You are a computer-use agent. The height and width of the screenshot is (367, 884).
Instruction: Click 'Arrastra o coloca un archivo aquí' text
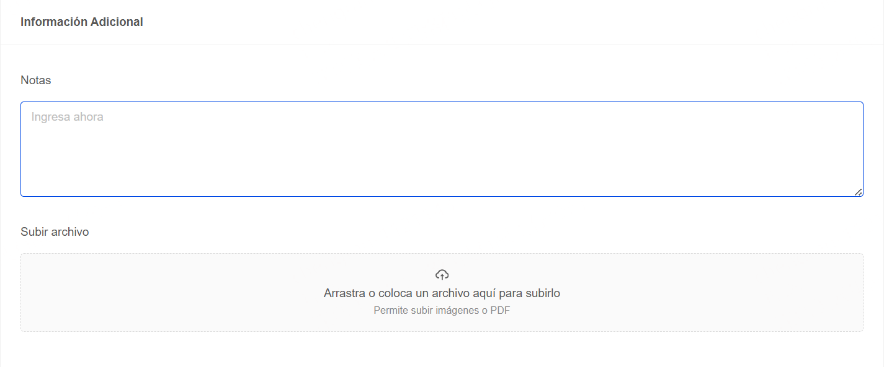[x=406, y=293]
